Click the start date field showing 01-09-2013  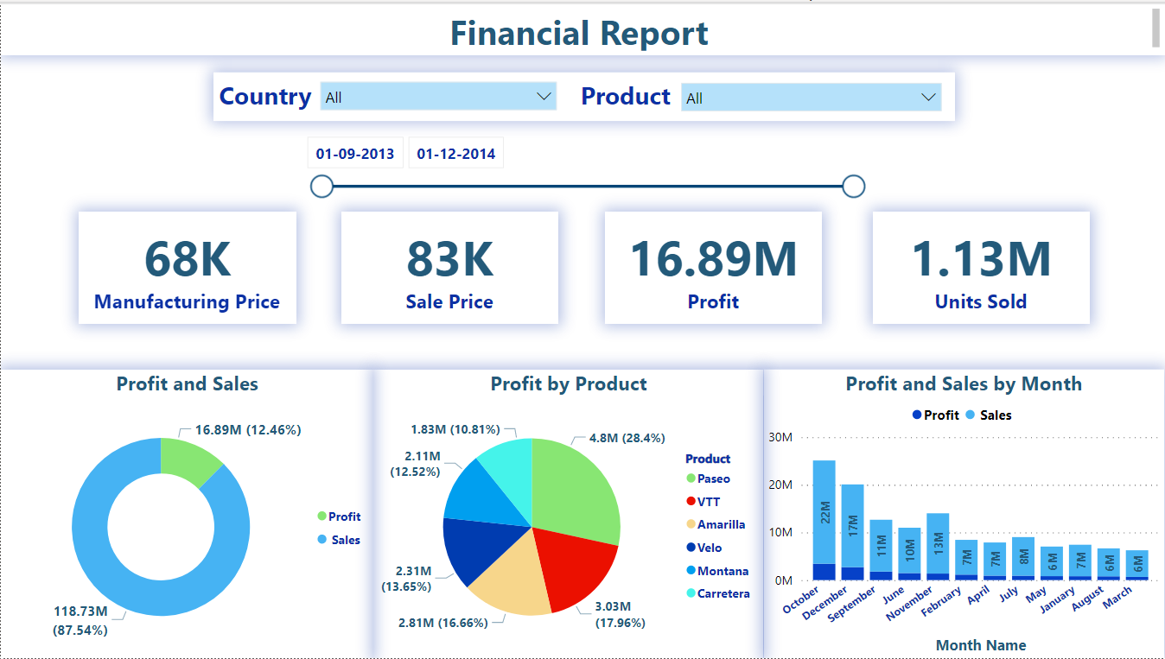pyautogui.click(x=354, y=152)
